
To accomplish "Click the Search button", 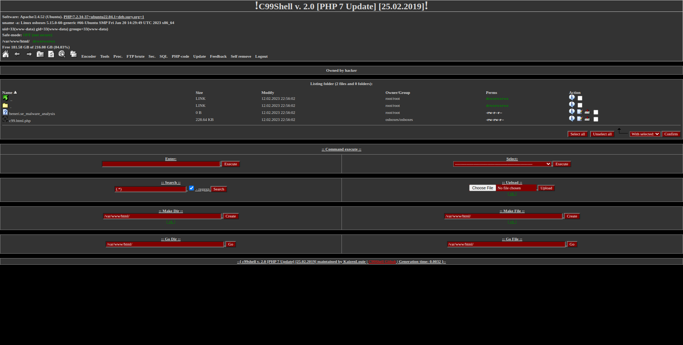I will coord(219,189).
